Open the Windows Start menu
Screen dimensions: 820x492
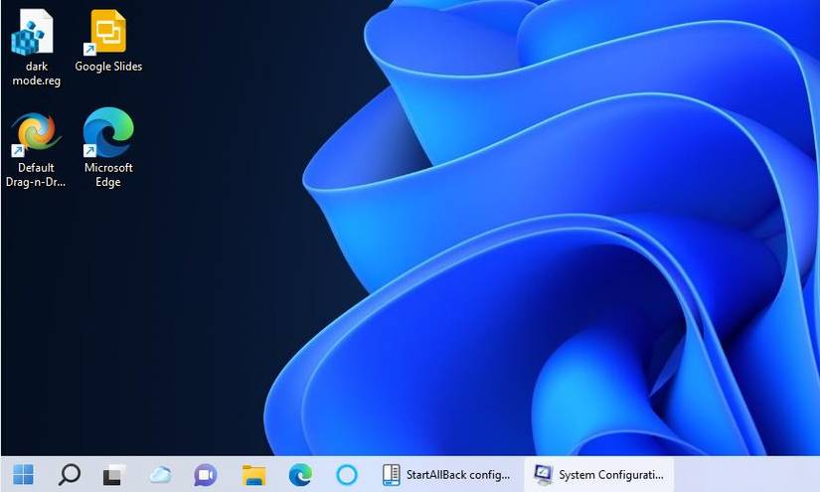(23, 475)
